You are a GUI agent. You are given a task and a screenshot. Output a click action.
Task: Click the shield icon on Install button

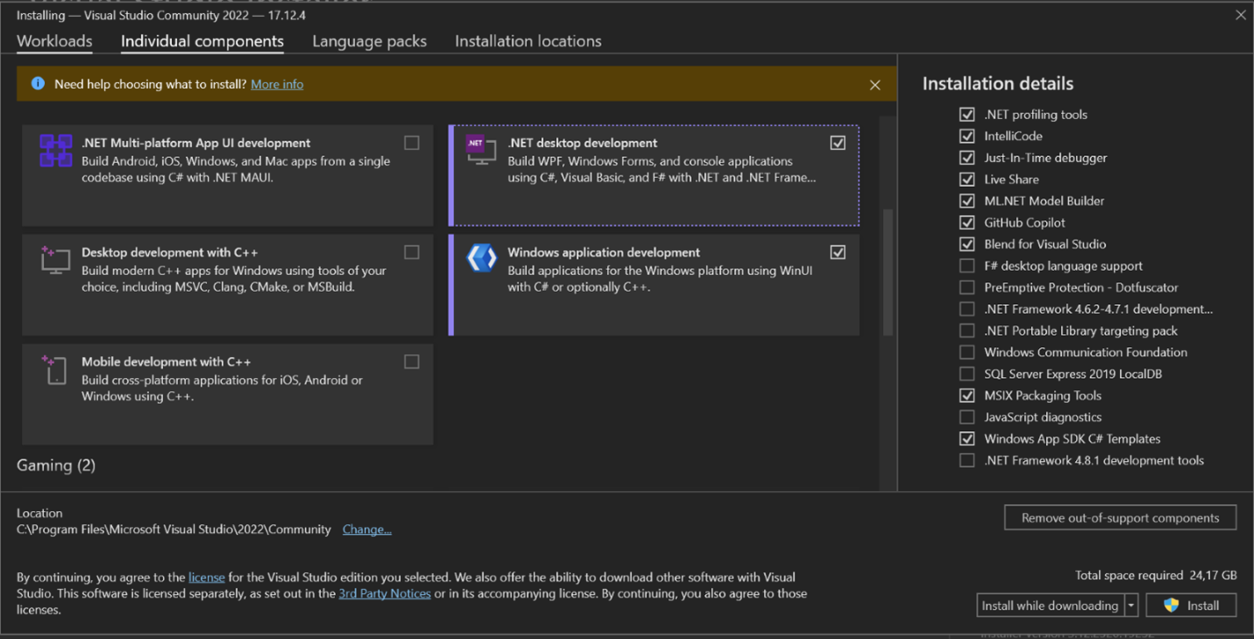click(1172, 605)
